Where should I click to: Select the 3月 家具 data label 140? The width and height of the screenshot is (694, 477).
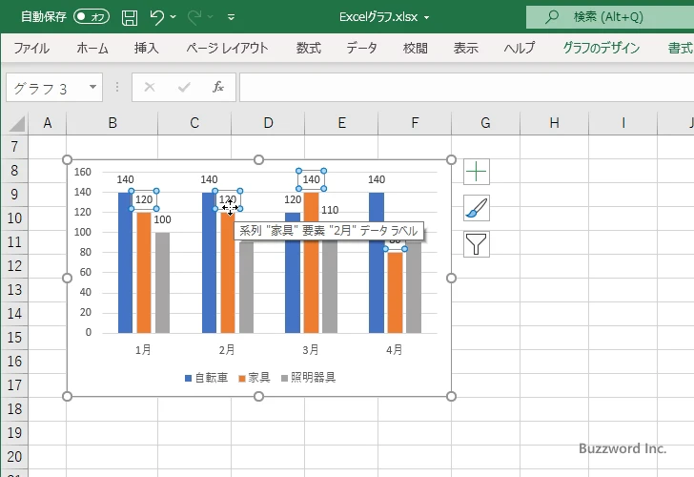click(311, 179)
